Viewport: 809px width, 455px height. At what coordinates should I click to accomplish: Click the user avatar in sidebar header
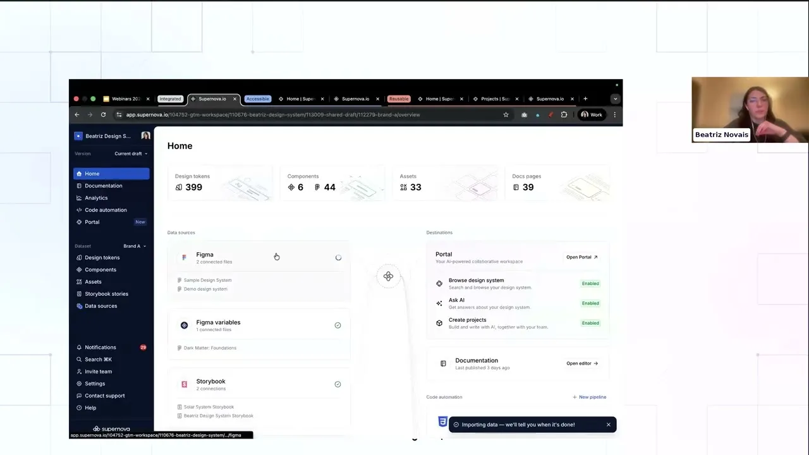pos(146,136)
